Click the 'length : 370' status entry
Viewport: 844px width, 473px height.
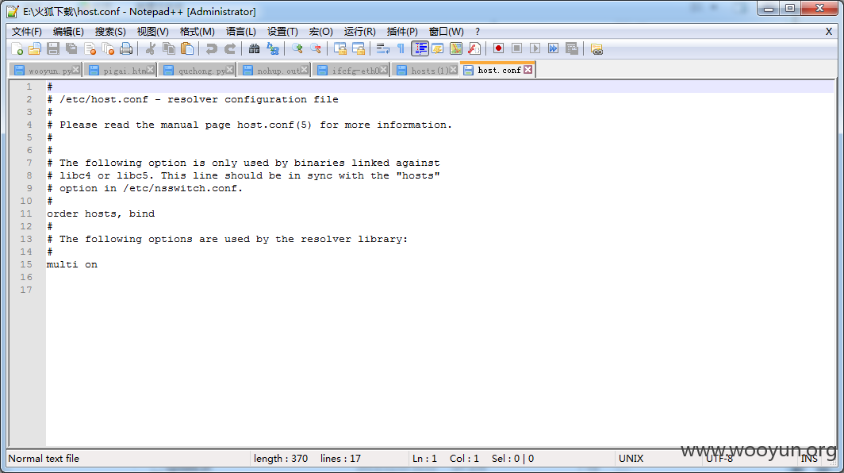point(281,459)
